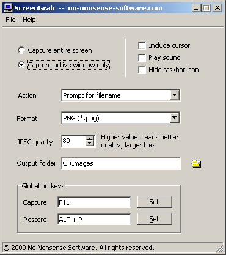Open the Help menu
226x255 pixels.
coord(29,20)
